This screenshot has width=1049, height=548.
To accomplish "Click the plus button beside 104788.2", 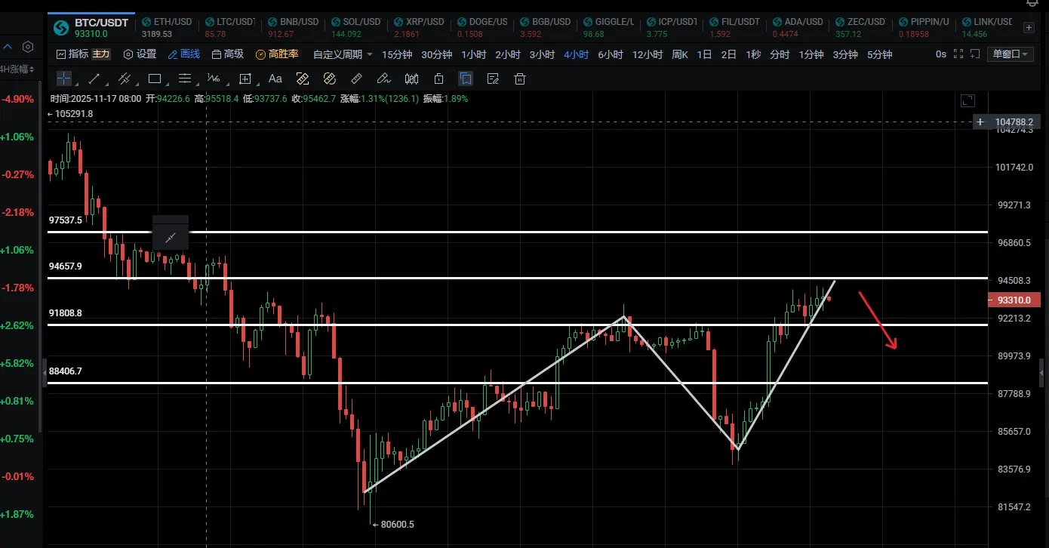I will [980, 122].
